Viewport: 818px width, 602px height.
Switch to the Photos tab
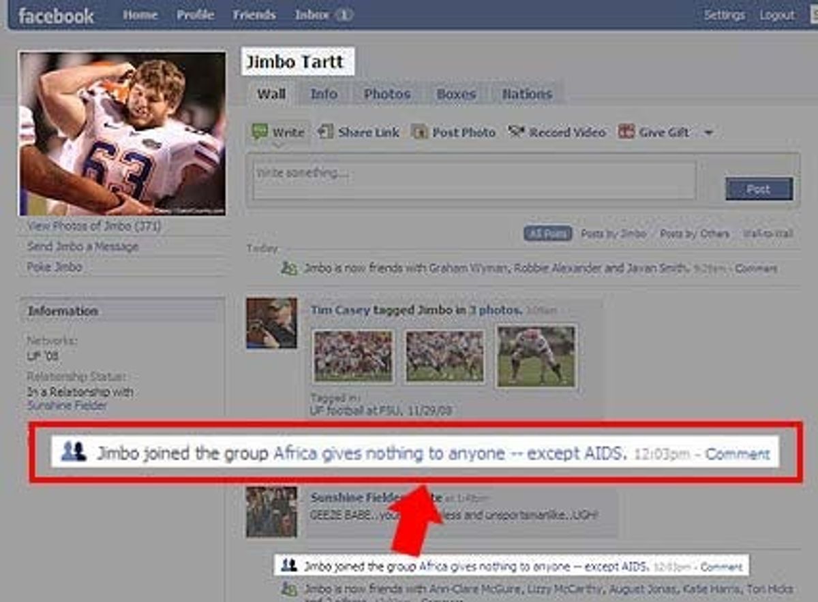click(387, 94)
